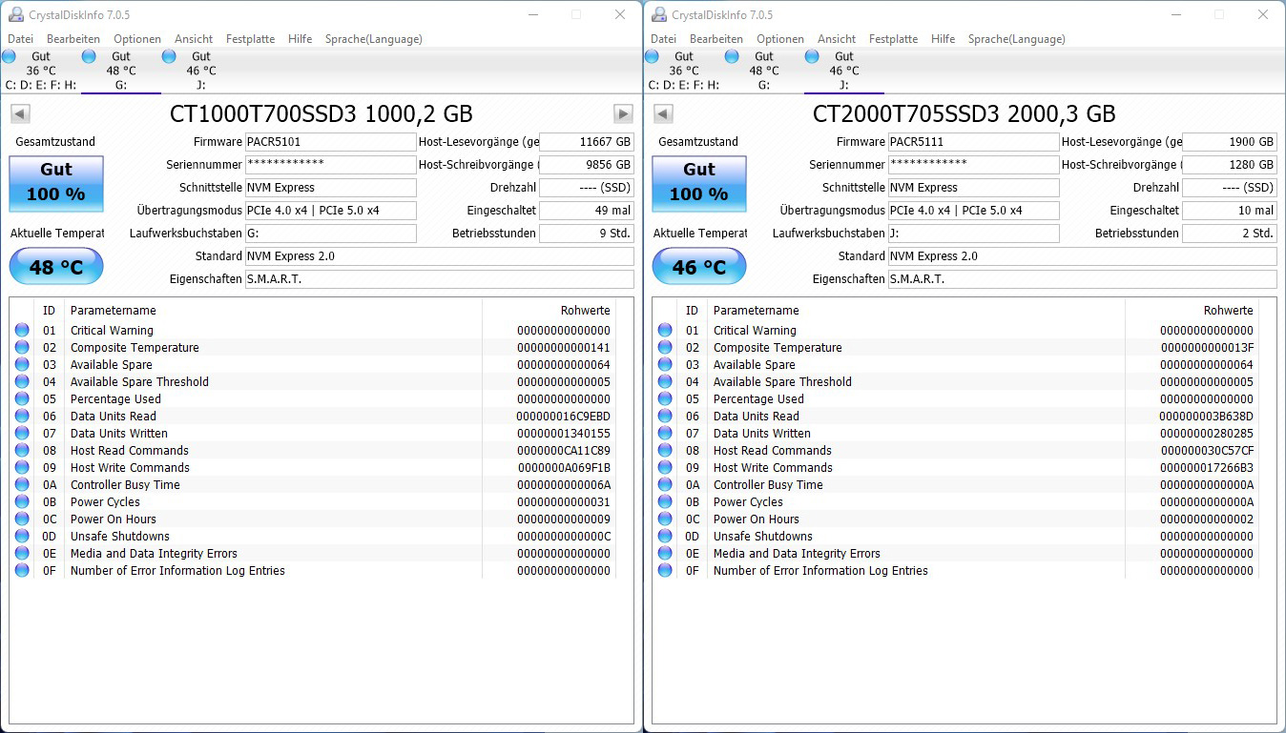Click Standard NVM Express 2.0 field, right window
Screen dimensions: 1286x733
pyautogui.click(x=1083, y=256)
